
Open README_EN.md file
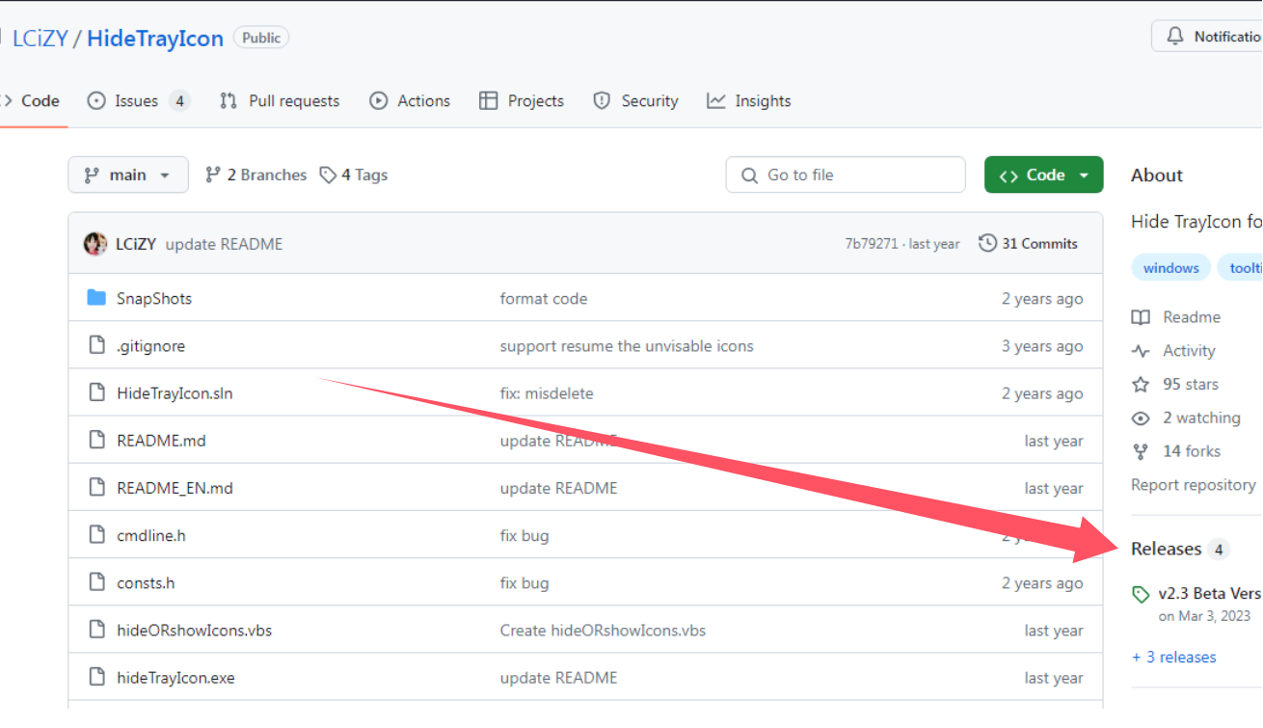point(175,488)
